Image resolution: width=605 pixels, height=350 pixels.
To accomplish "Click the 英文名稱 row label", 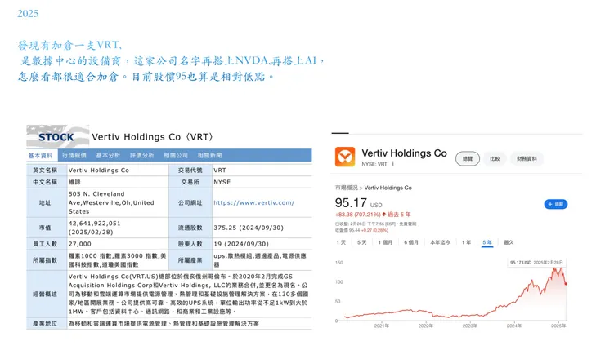I will click(x=45, y=170).
